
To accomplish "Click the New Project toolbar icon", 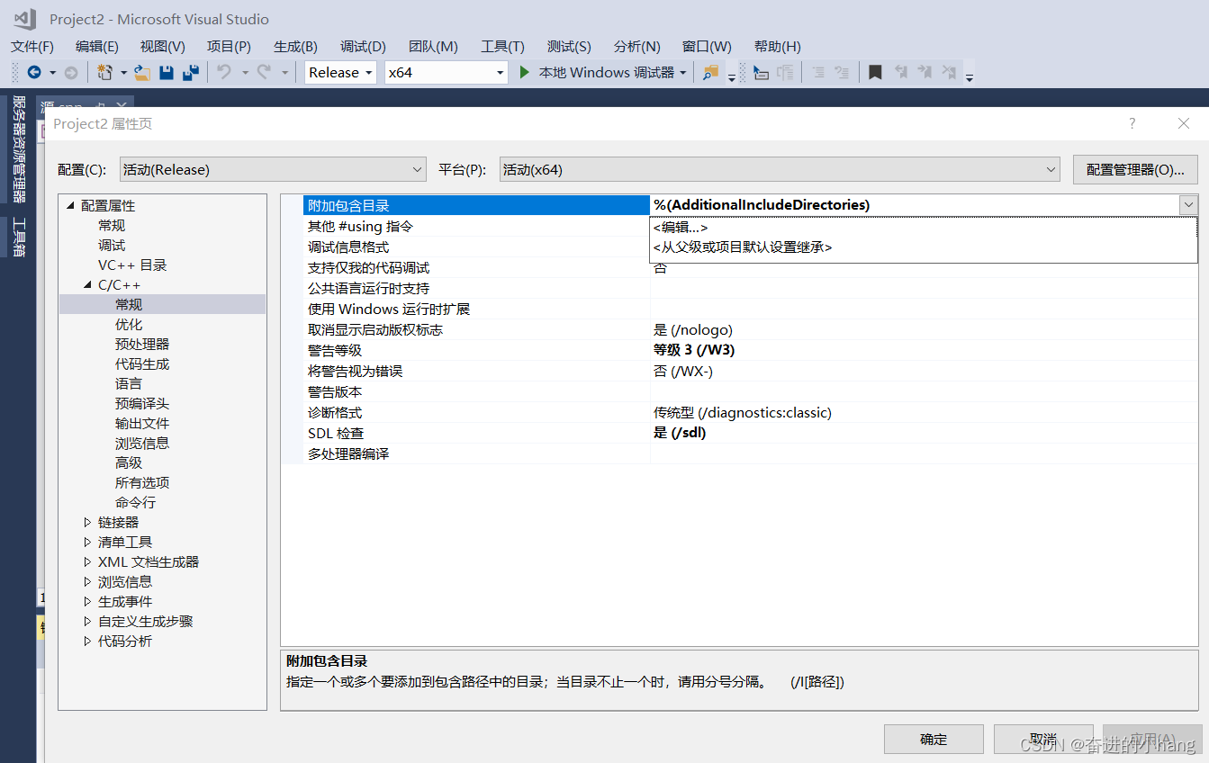I will point(105,73).
